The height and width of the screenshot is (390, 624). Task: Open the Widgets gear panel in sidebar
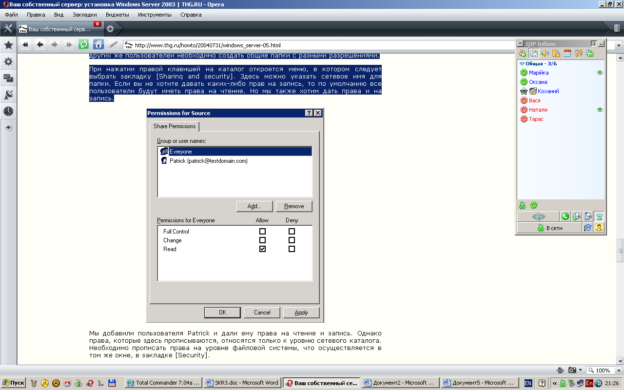click(8, 62)
